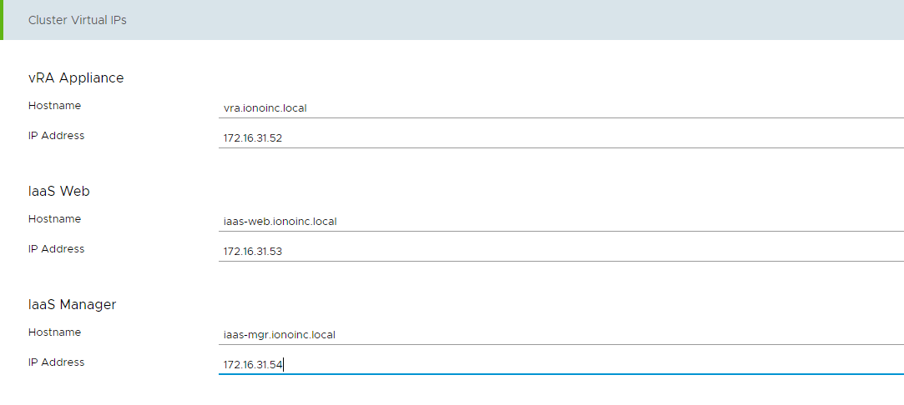Viewport: 904px width, 405px height.
Task: Click the IaaS Manager IP Address field
Action: tap(559, 364)
